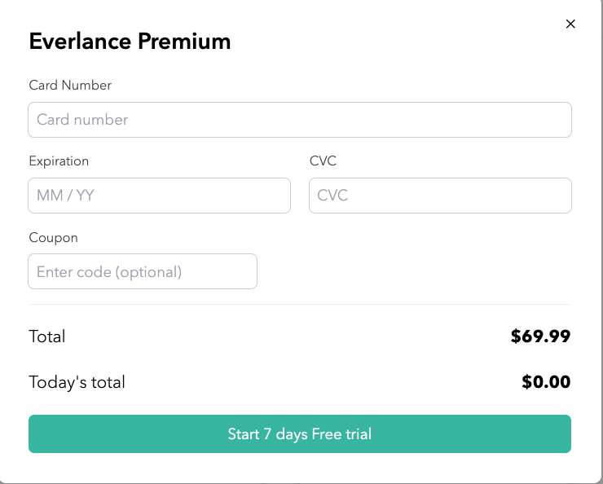Viewport: 603px width, 484px height.
Task: Focus the Card number input field
Action: coord(300,120)
